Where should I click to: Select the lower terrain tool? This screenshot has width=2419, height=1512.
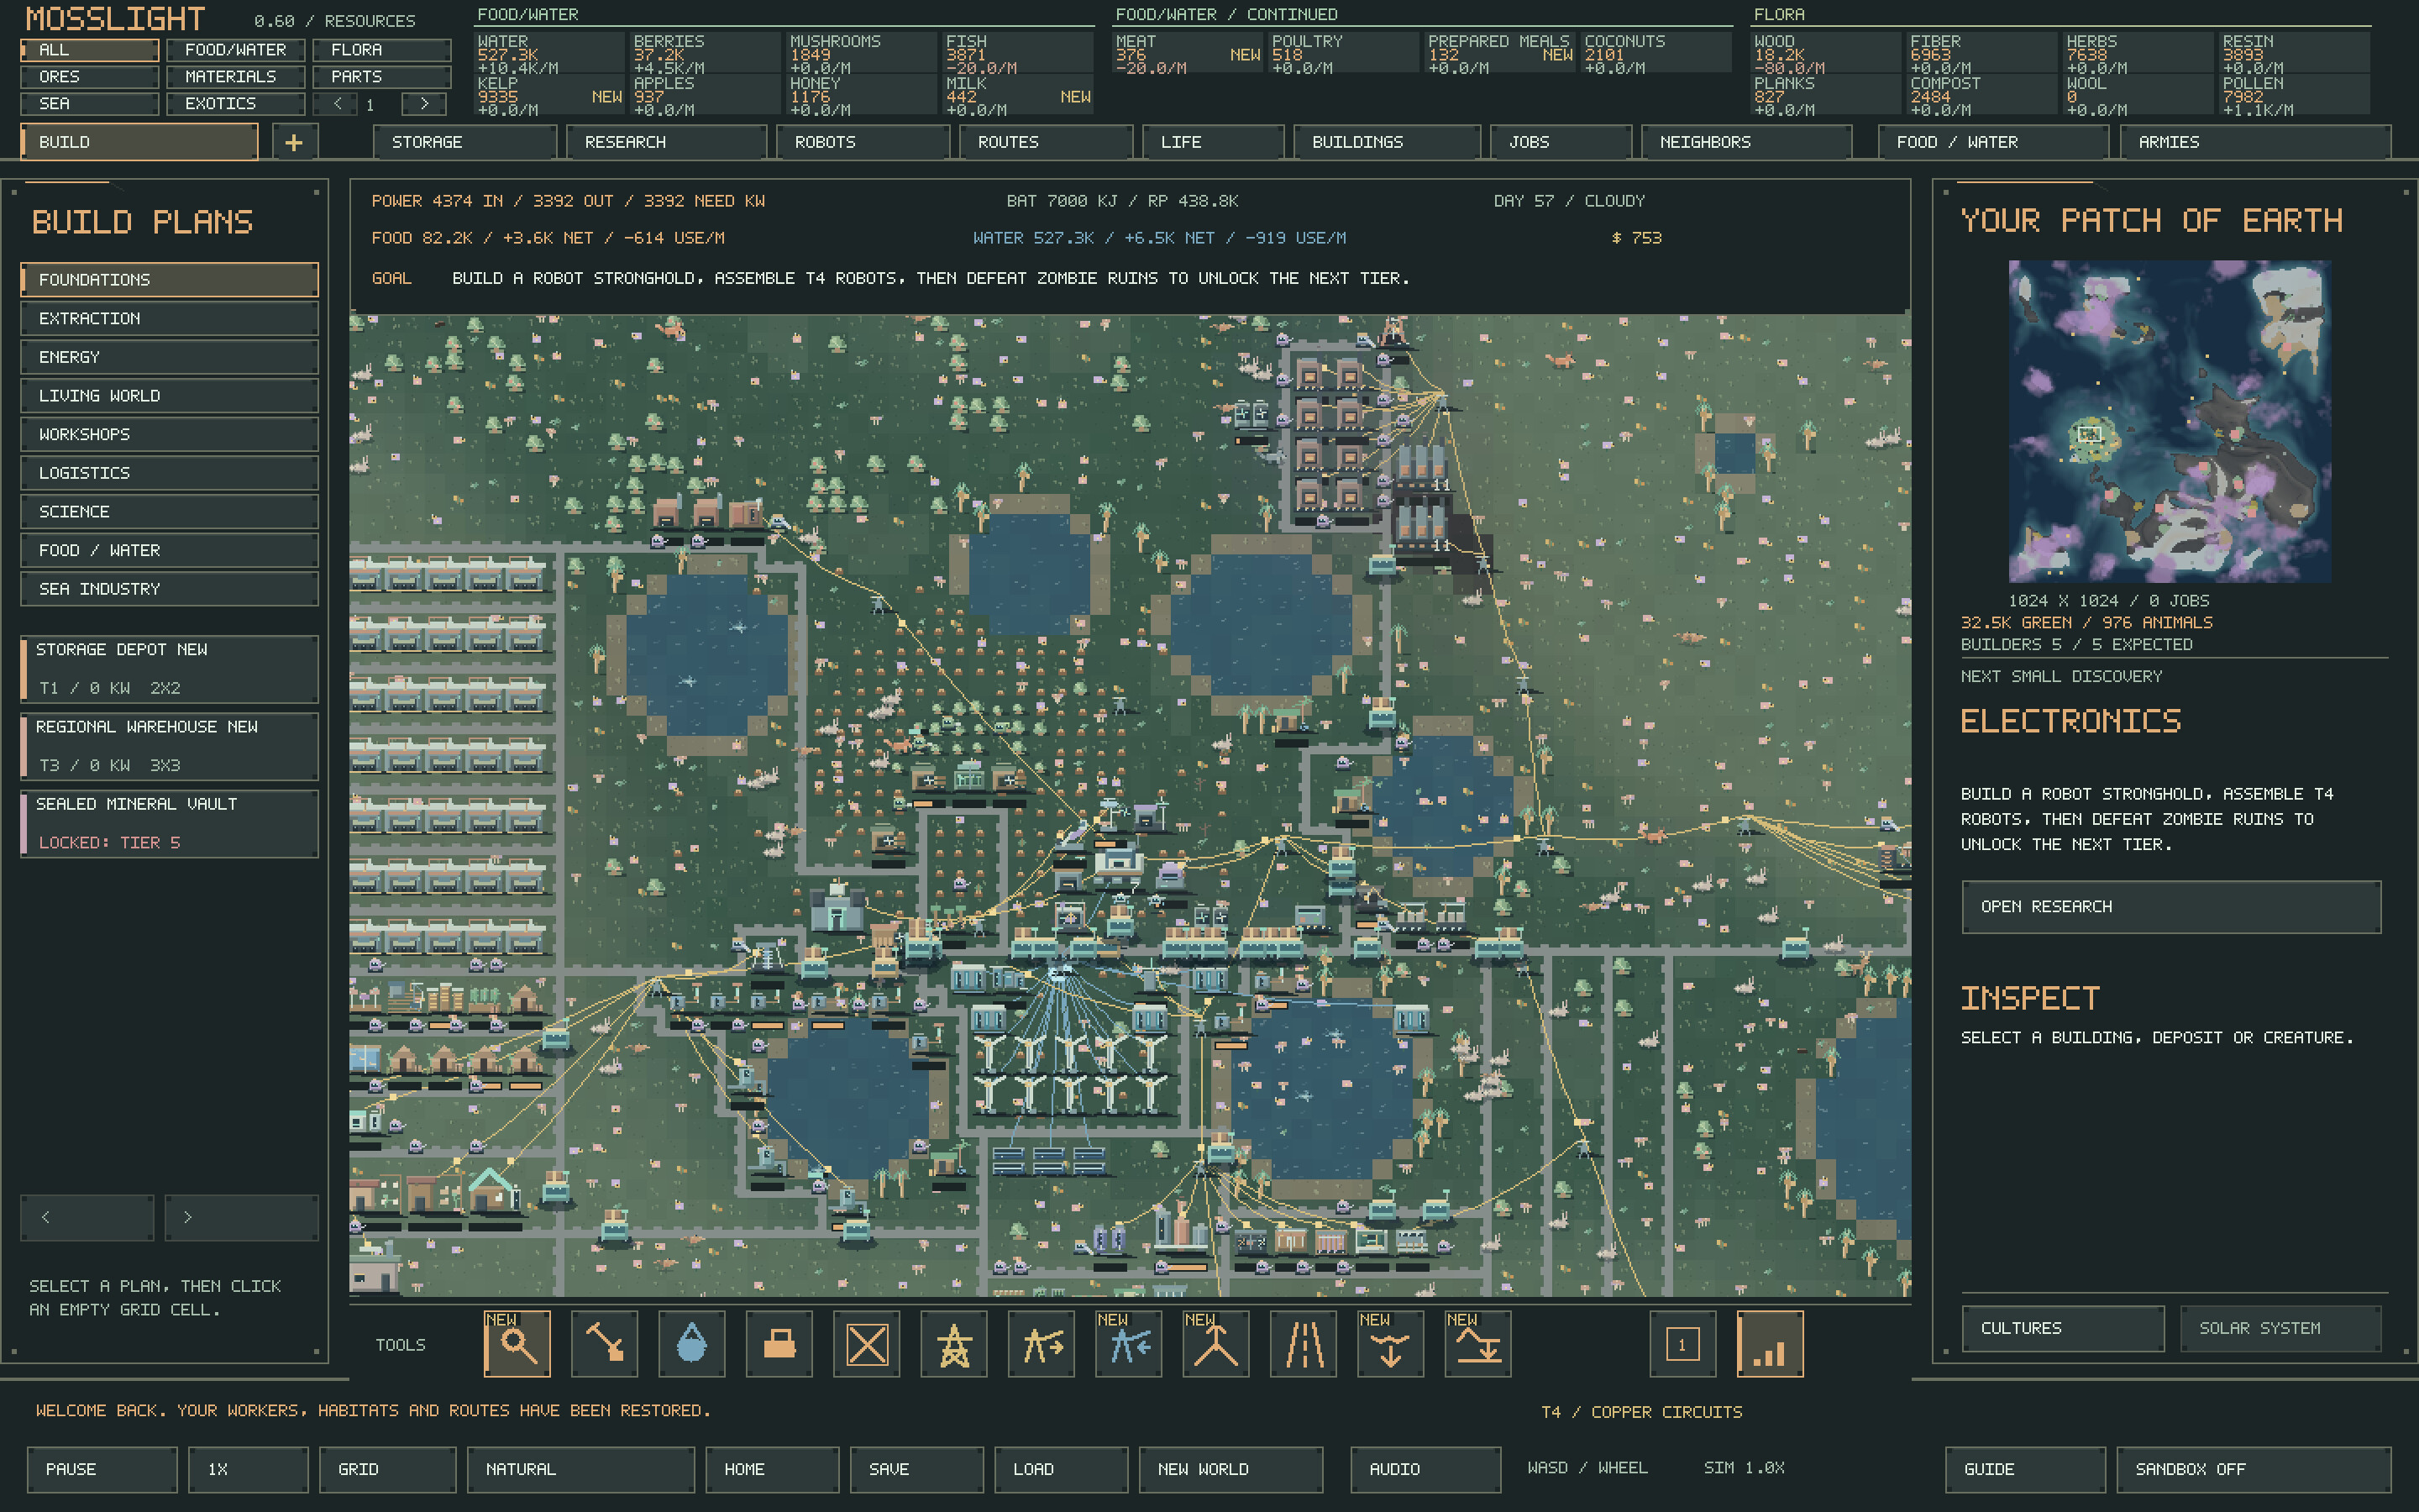click(1390, 1344)
